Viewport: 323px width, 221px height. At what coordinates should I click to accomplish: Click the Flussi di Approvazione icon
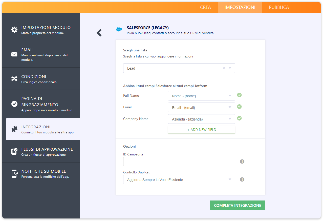click(x=14, y=151)
